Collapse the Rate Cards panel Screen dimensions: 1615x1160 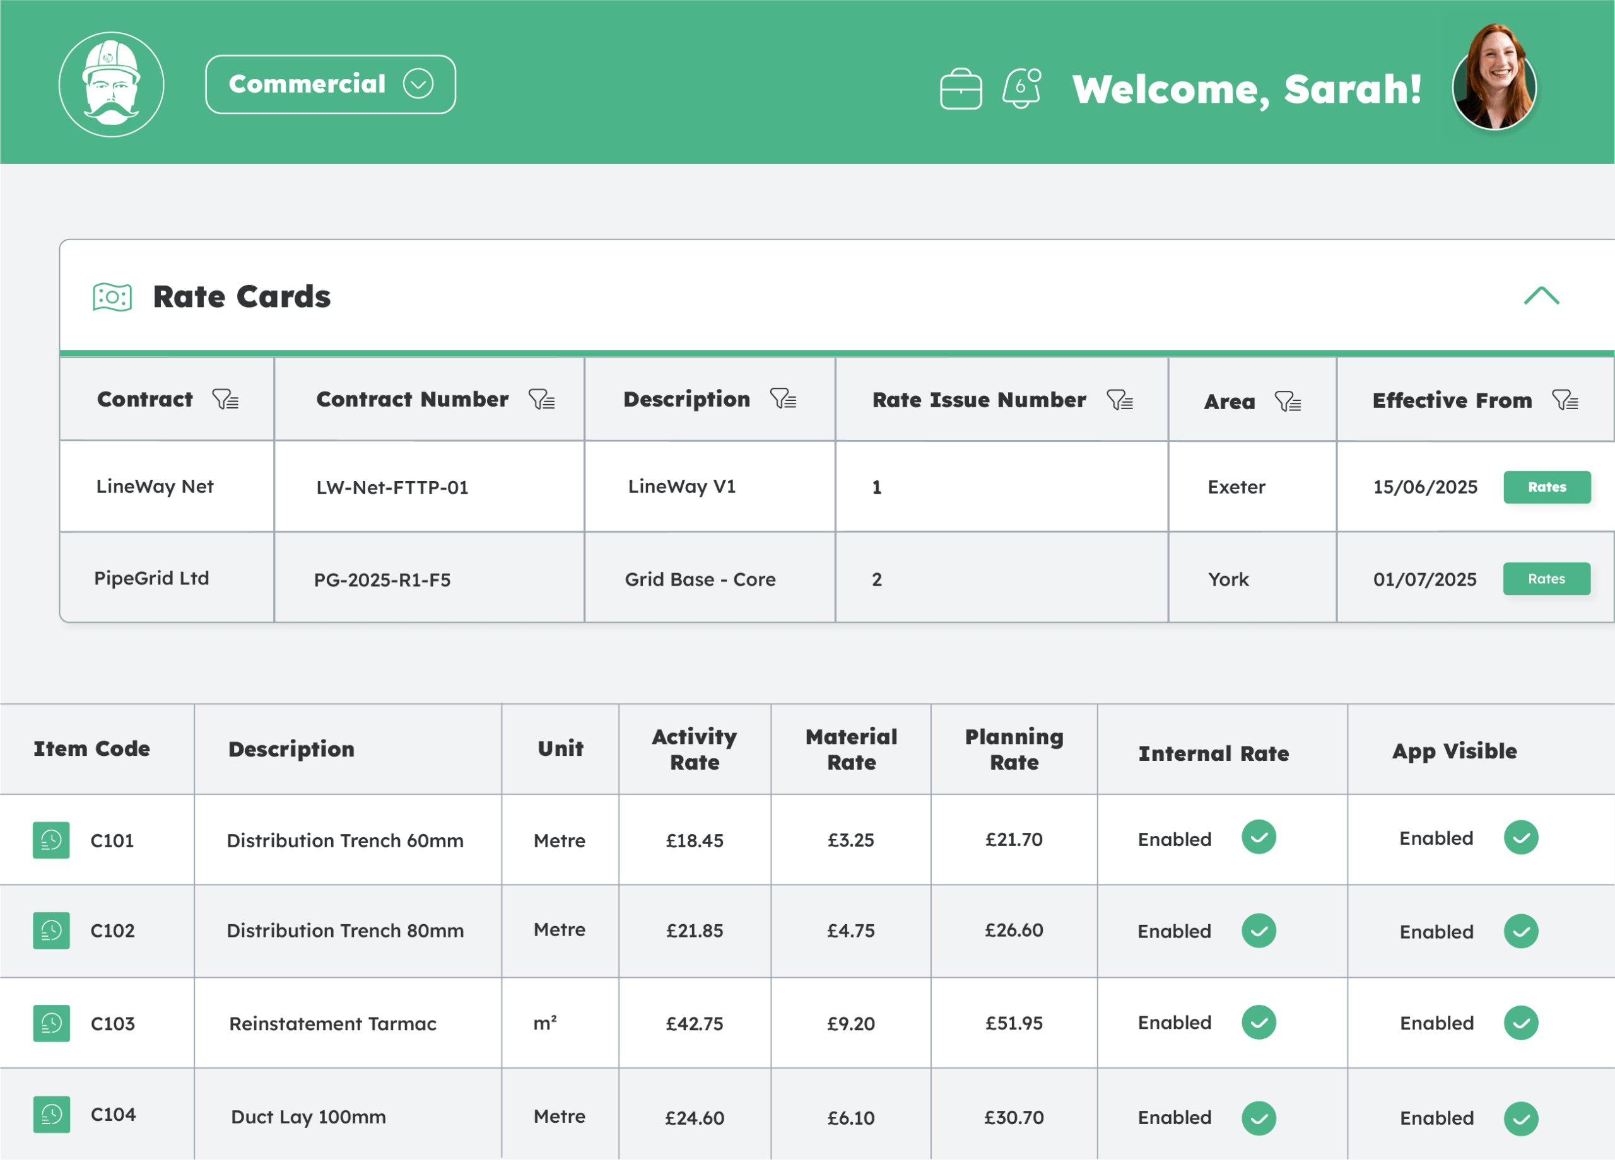[x=1541, y=295]
